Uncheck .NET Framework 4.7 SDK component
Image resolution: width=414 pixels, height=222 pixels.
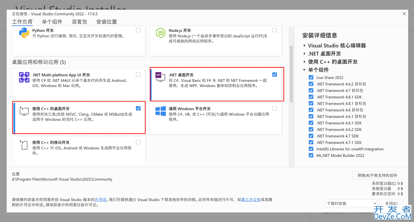(311, 136)
